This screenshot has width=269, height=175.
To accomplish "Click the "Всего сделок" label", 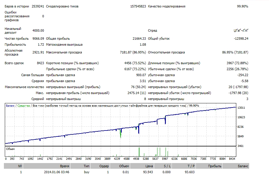I will click(14, 63).
